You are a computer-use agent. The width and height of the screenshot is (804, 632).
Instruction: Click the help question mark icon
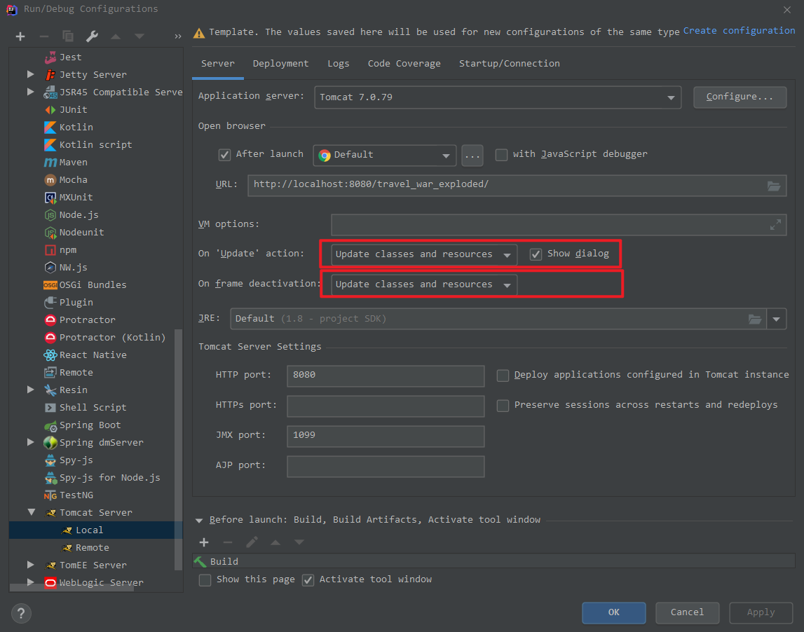coord(21,613)
